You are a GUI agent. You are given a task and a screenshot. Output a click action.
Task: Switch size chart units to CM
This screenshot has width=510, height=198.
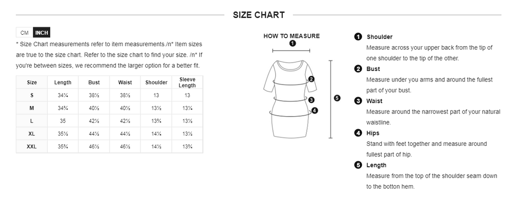click(24, 33)
